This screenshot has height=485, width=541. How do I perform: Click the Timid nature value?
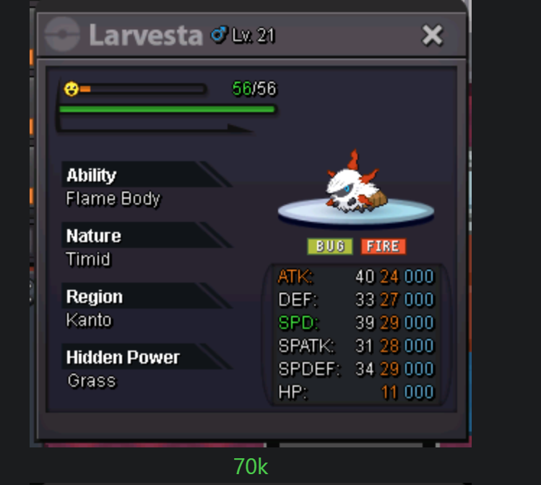coord(88,259)
